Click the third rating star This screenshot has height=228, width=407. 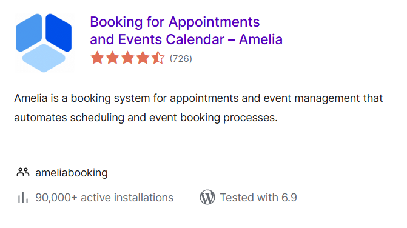(127, 58)
